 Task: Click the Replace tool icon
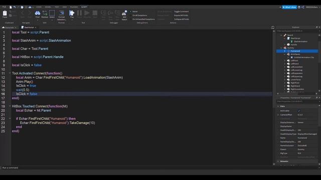click(x=45, y=13)
